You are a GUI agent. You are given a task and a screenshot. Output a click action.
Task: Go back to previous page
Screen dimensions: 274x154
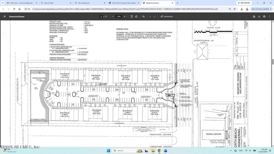[3, 9]
